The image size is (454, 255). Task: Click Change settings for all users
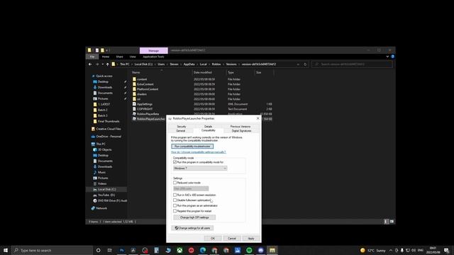192,228
